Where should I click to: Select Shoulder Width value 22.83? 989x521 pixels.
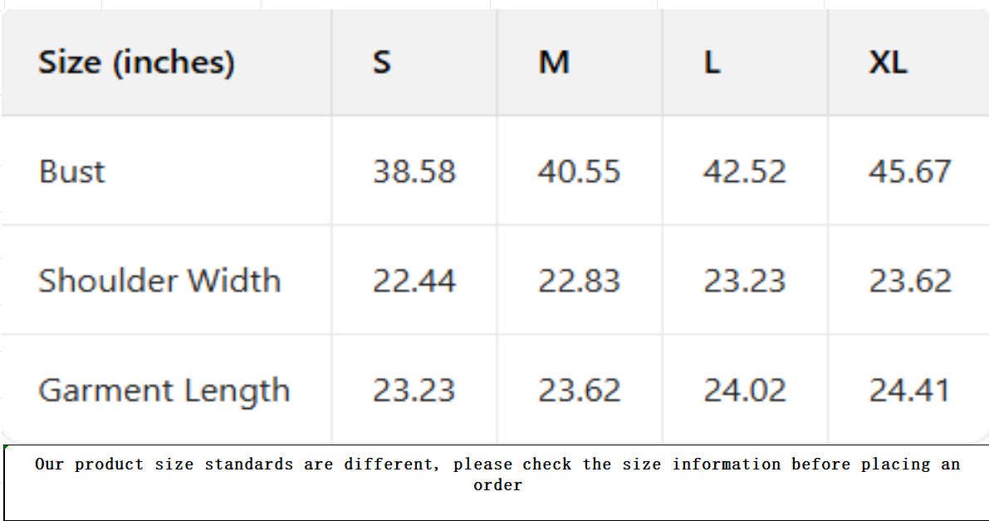579,281
